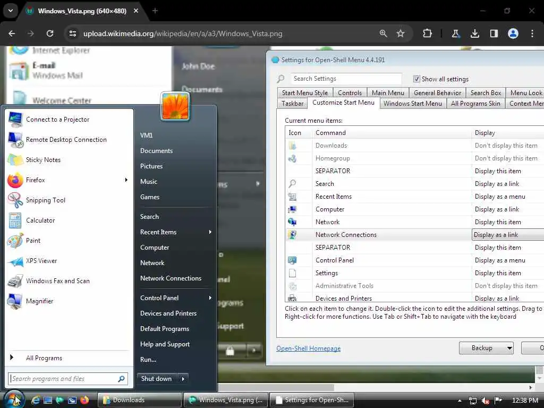The width and height of the screenshot is (544, 408).
Task: Switch to Start Menu Style tab
Action: coord(304,92)
